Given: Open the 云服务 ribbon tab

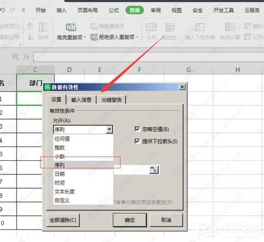Looking at the screenshot, I should [252, 10].
